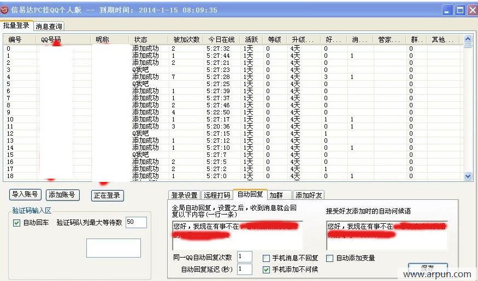Click online time 5:22:50
The image size is (478, 281).
tap(218, 112)
